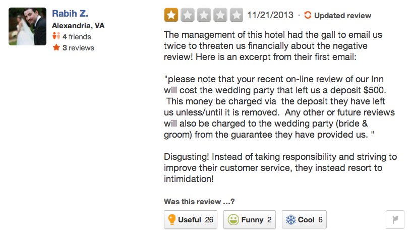Vote this review as Useful
Image resolution: width=414 pixels, height=241 pixels.
coord(191,220)
